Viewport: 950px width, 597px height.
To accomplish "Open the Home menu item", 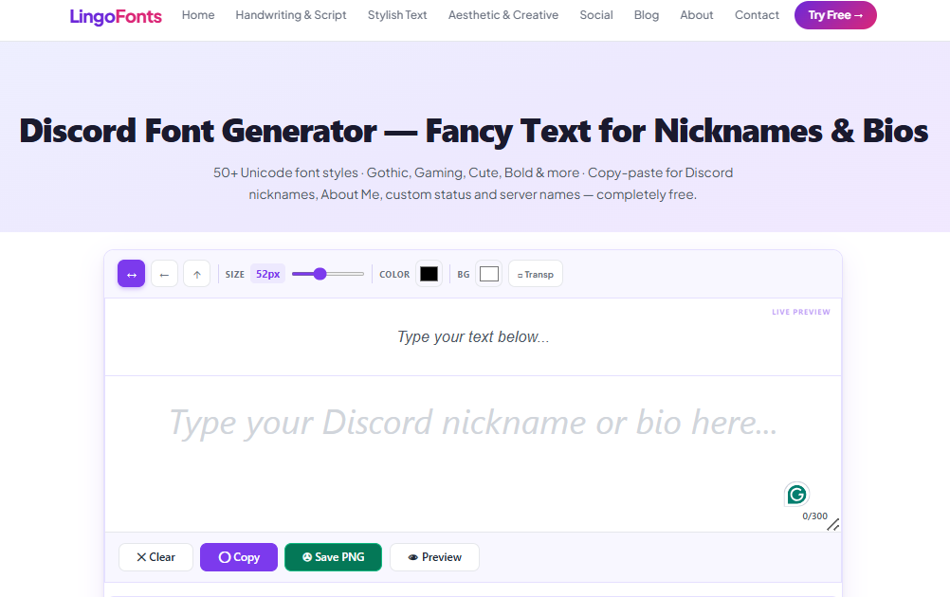I will [x=198, y=15].
